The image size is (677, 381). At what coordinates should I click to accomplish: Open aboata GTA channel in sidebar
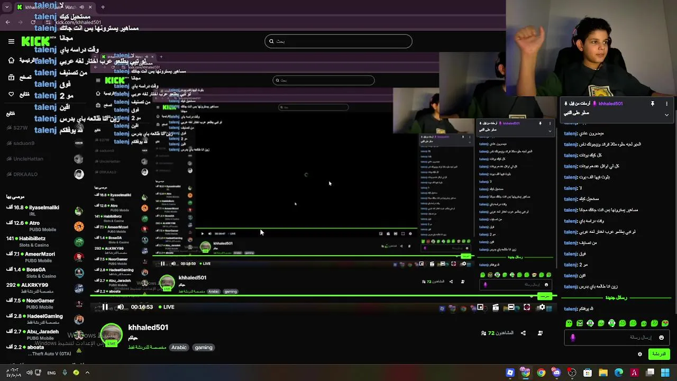tap(44, 350)
